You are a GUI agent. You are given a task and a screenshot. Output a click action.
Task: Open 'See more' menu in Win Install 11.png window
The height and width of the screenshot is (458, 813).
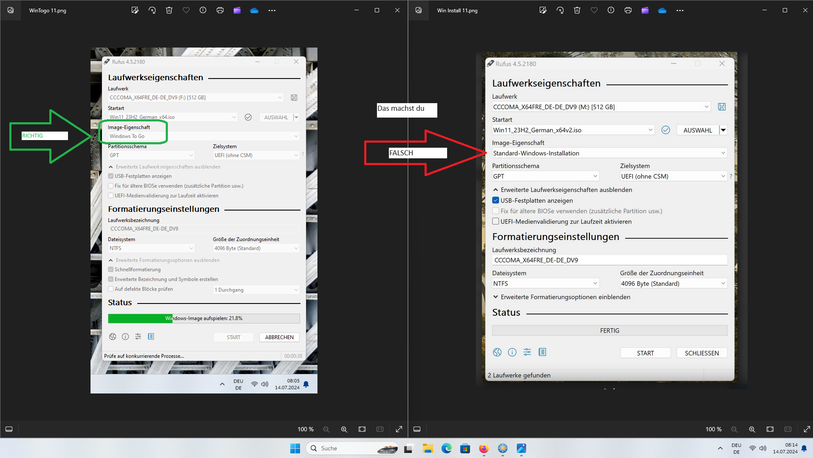680,10
